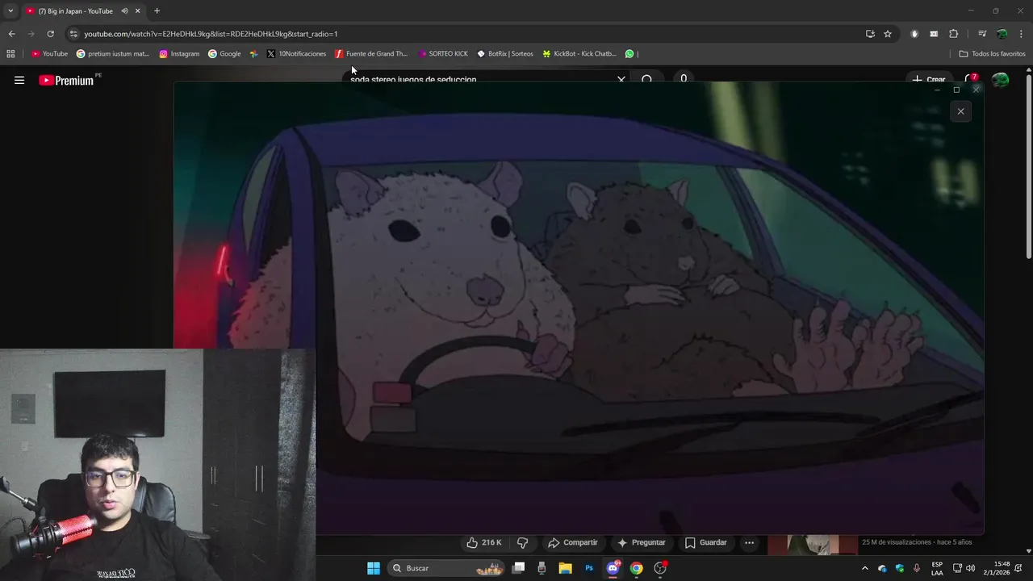Open the YouTube bookmark
Image resolution: width=1033 pixels, height=581 pixels.
50,54
